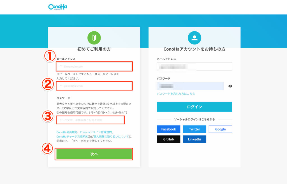Click the ConoHa logo at top

[57, 7]
